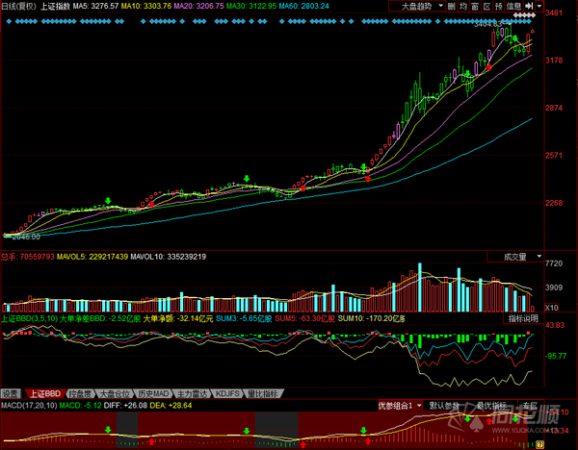This screenshot has width=578, height=450.
Task: Click the 默认参数 button
Action: coord(445,406)
